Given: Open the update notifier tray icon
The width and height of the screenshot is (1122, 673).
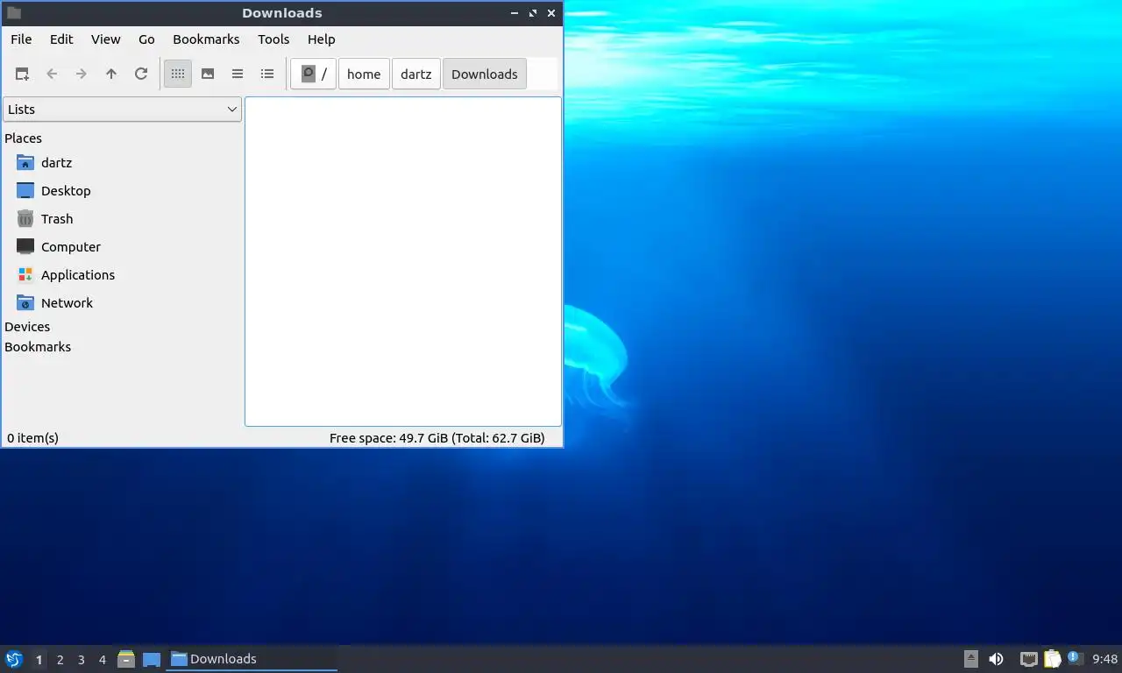Looking at the screenshot, I should [1076, 659].
